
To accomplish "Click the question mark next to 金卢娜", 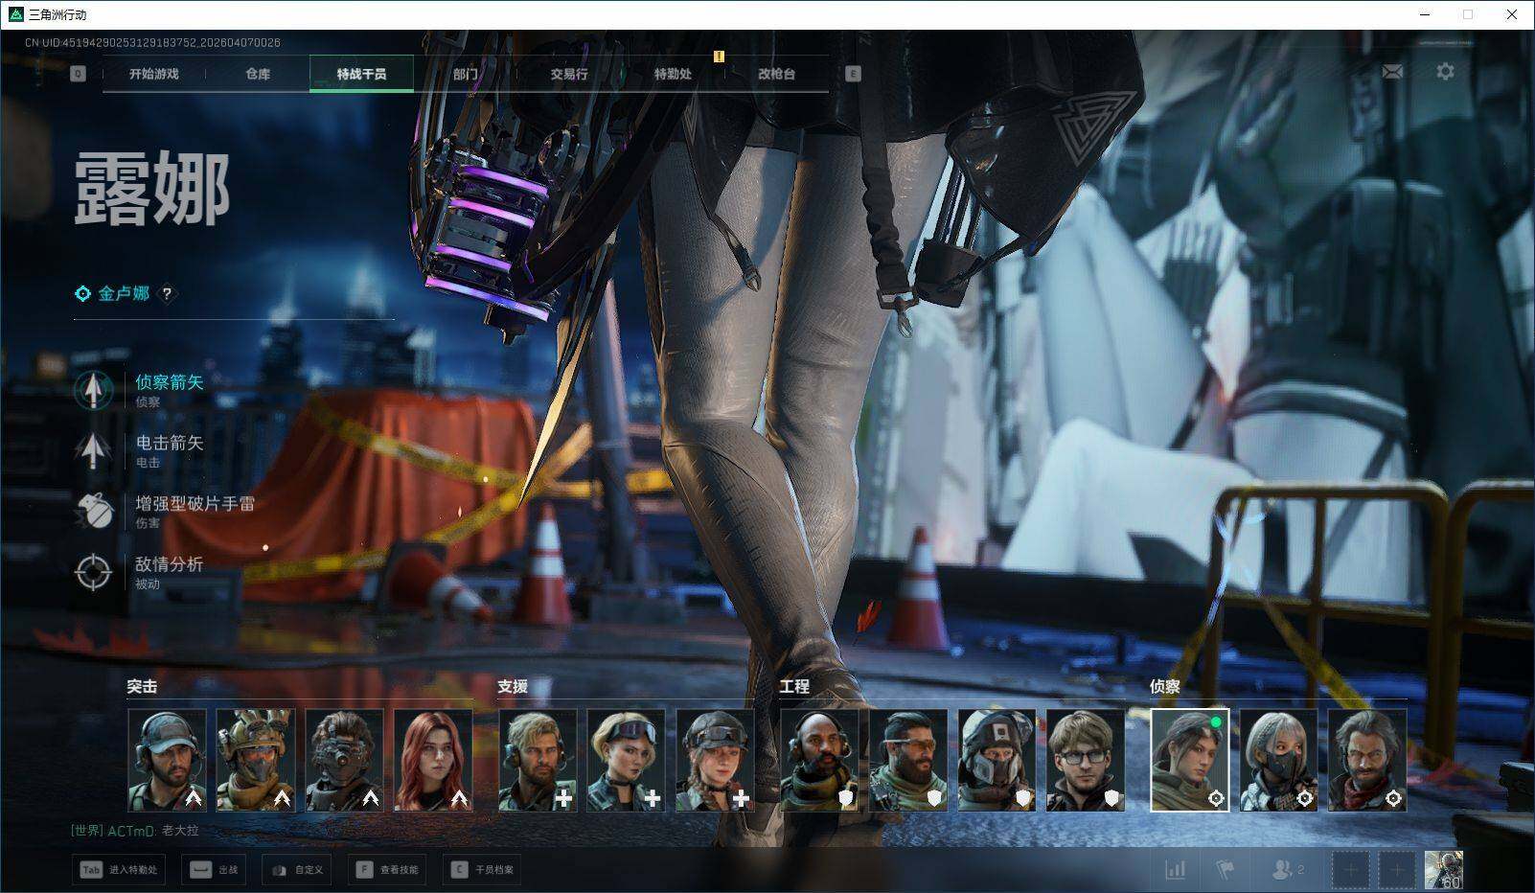I will click(167, 294).
